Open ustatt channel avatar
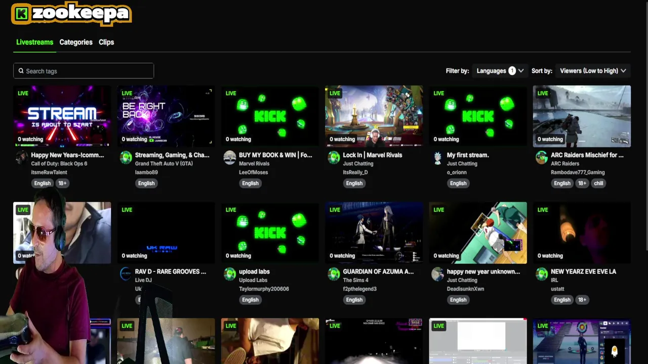Image resolution: width=648 pixels, height=364 pixels. click(x=542, y=274)
